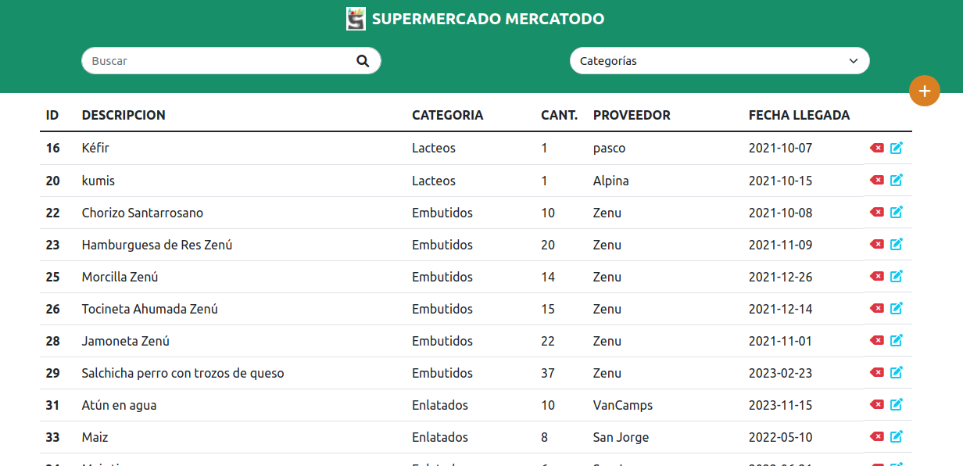
Task: Delete the Atún en agua row
Action: pyautogui.click(x=877, y=404)
